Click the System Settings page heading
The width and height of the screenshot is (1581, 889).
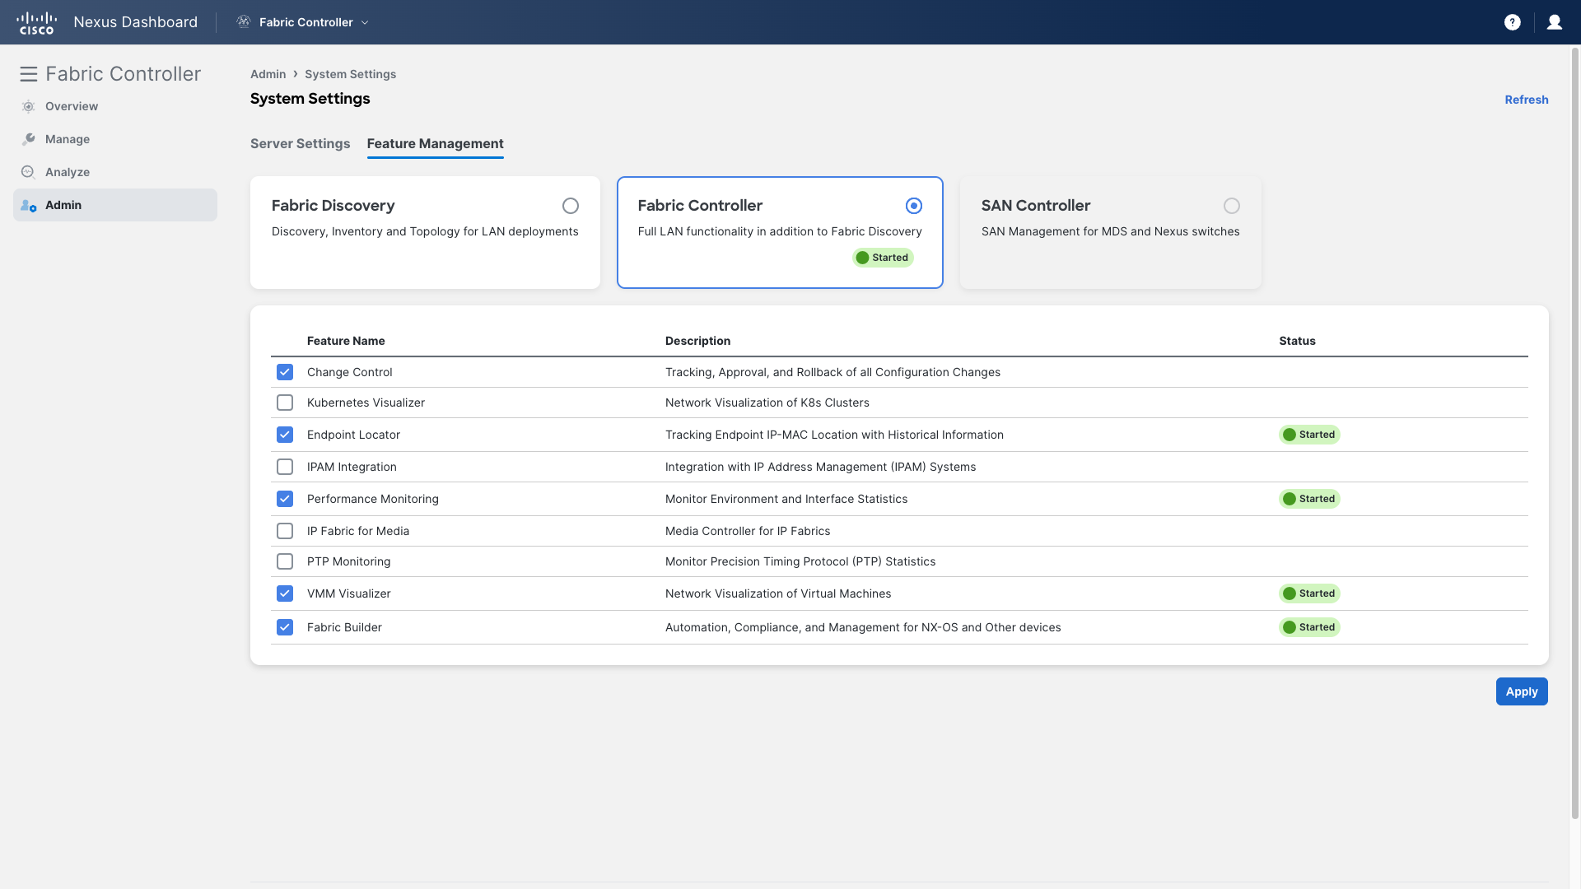coord(310,99)
